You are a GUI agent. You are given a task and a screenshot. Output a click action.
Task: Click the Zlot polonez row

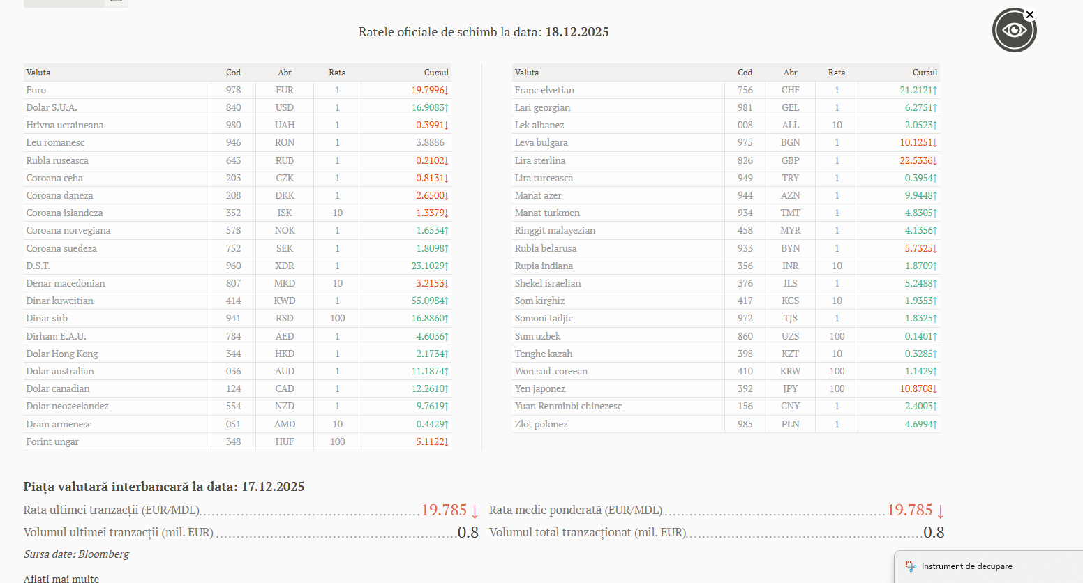click(541, 424)
